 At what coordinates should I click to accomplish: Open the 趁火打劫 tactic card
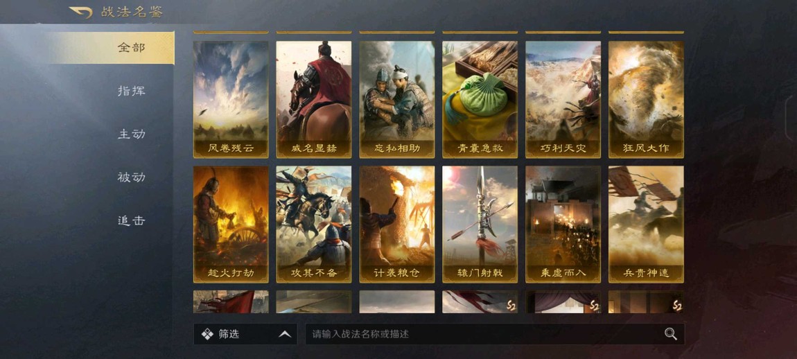tap(231, 225)
